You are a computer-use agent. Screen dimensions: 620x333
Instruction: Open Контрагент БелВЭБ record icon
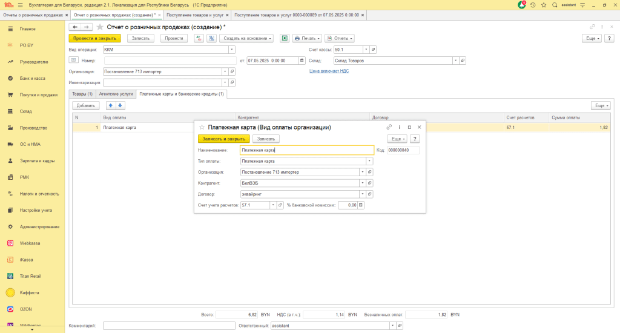pos(370,183)
